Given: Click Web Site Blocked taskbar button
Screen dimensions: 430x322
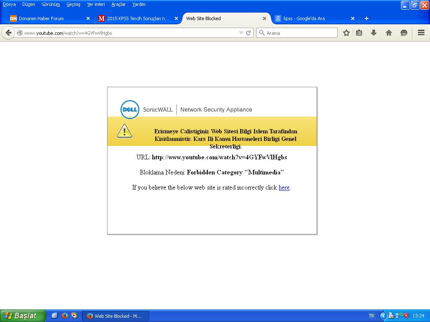Looking at the screenshot, I should point(115,316).
